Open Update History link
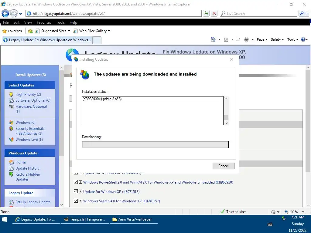Image resolution: width=311 pixels, height=233 pixels. [x=27, y=168]
